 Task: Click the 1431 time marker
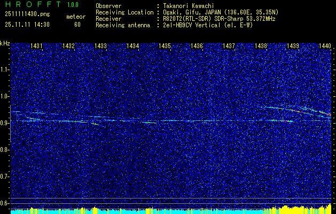click(x=36, y=45)
